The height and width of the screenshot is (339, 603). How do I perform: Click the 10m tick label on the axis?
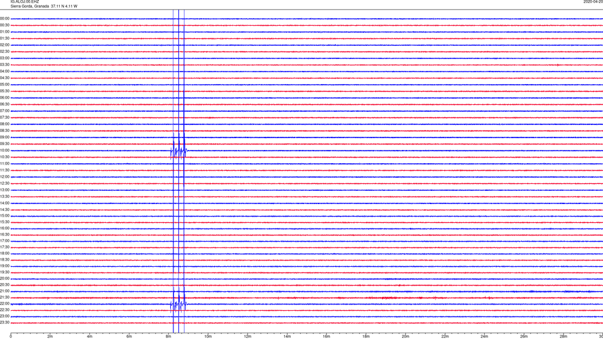(208, 336)
